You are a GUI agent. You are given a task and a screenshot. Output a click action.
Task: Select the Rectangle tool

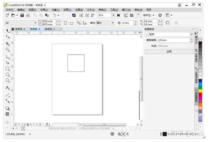[x=8, y=69]
